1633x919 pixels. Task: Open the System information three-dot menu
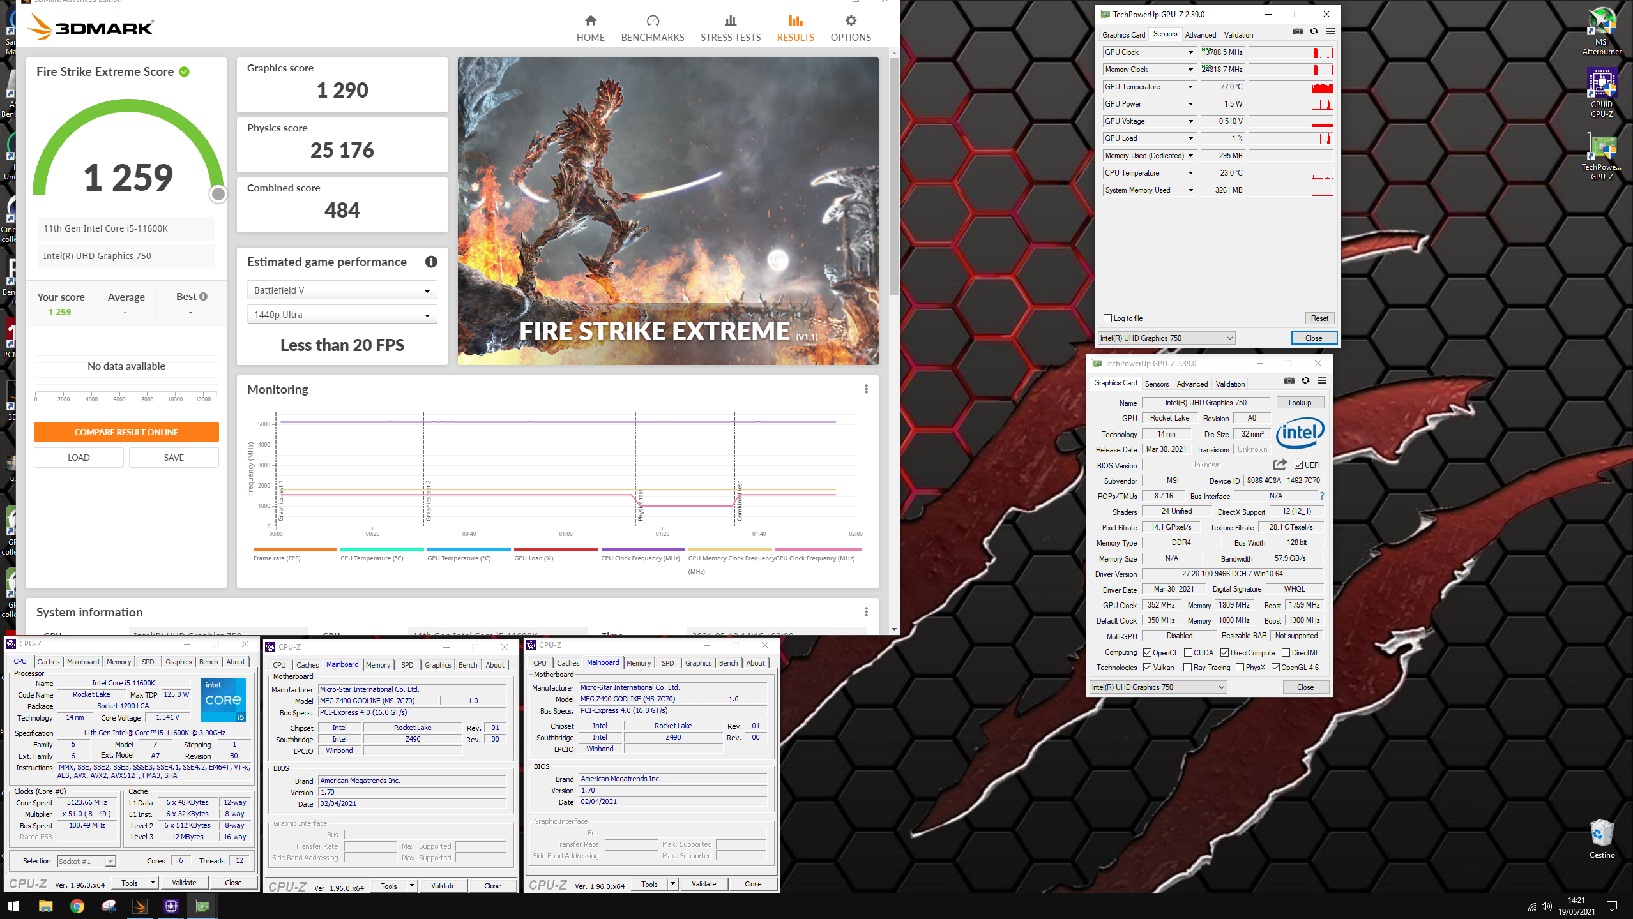point(866,612)
